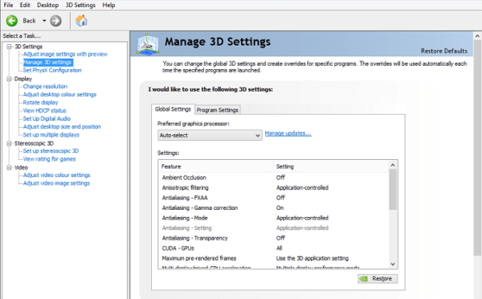Click the green Back arrow icon
This screenshot has width=482, height=299.
(x=12, y=21)
